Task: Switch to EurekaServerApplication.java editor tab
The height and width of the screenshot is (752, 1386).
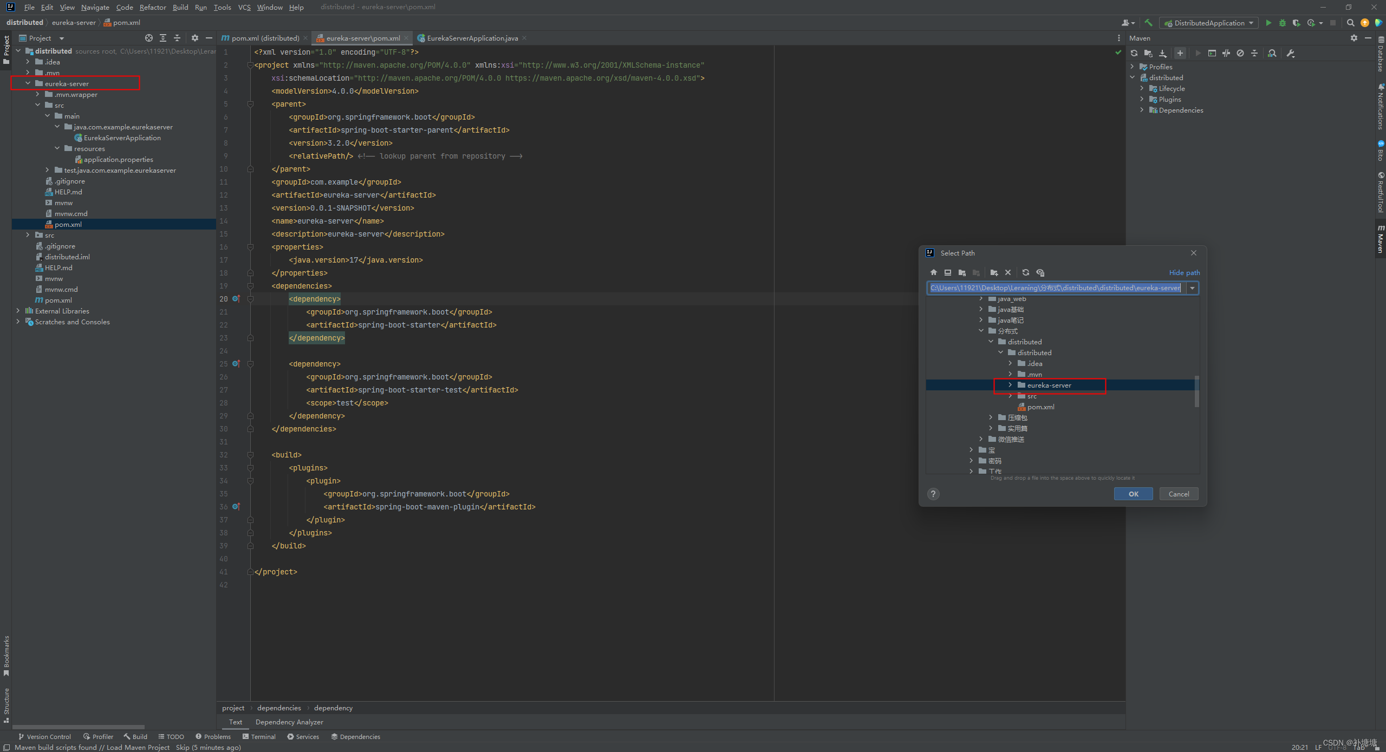Action: [x=472, y=38]
